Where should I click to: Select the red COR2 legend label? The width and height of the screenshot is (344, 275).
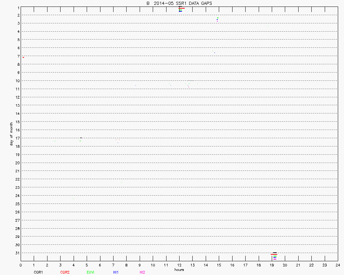[65, 272]
